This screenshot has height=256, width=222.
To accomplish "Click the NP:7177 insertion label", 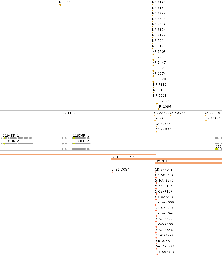I will [159, 35].
